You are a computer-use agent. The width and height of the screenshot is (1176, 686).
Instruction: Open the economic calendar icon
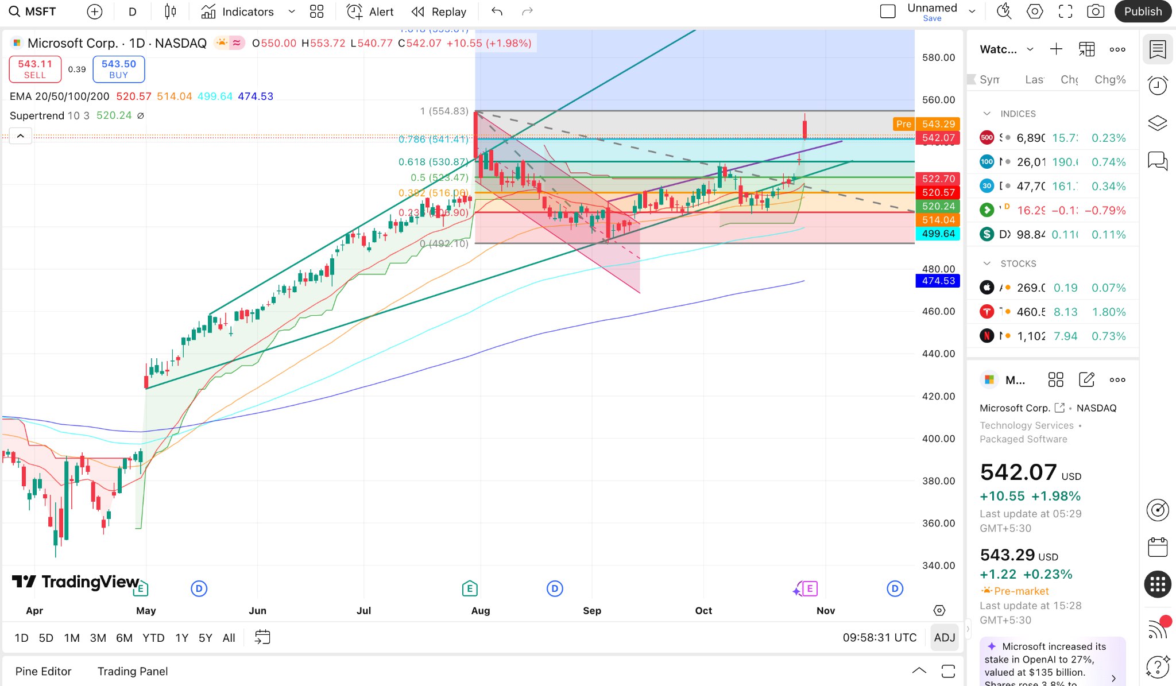pos(1158,547)
